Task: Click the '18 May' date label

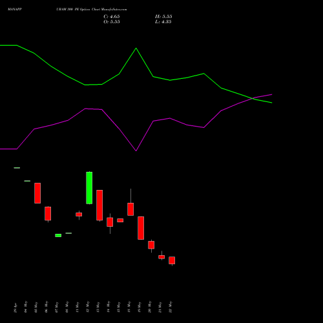Action: pos(129,307)
